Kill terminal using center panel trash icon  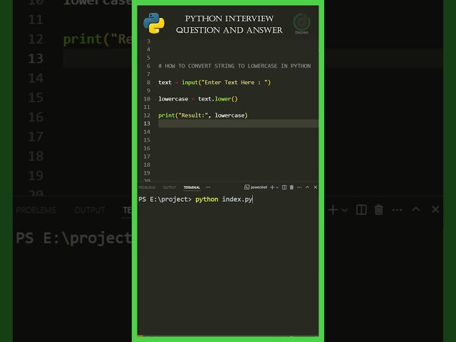pos(291,187)
